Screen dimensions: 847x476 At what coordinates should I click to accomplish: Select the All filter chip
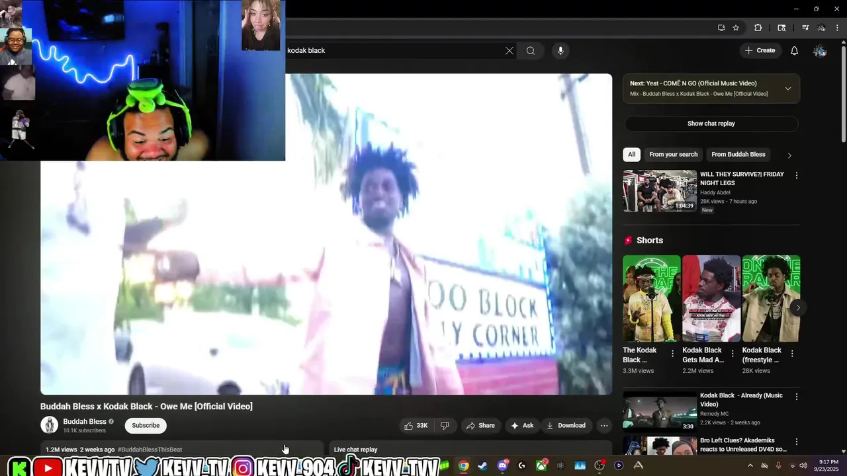tap(631, 155)
